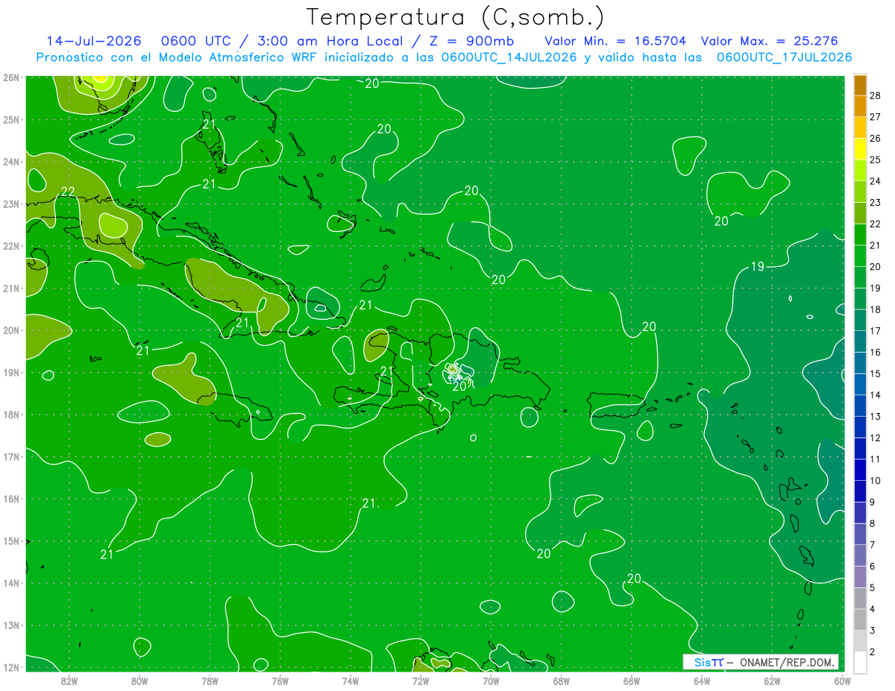Select the "19N" latitude label
Image resolution: width=895 pixels, height=691 pixels.
coord(11,372)
